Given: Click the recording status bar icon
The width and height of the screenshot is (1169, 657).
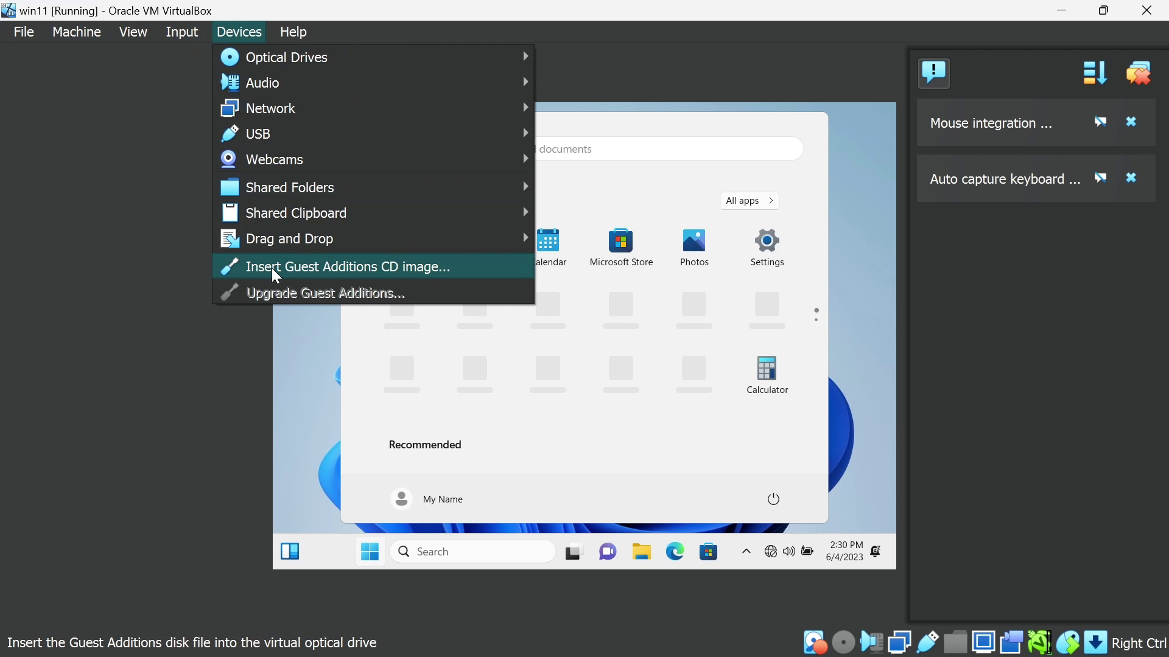Looking at the screenshot, I should click(x=1012, y=642).
